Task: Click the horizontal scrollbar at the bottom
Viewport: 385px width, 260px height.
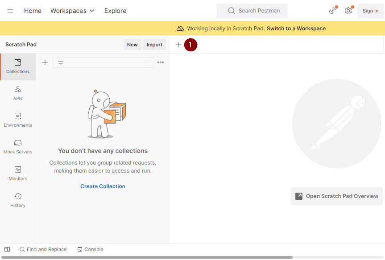Action: (147, 257)
